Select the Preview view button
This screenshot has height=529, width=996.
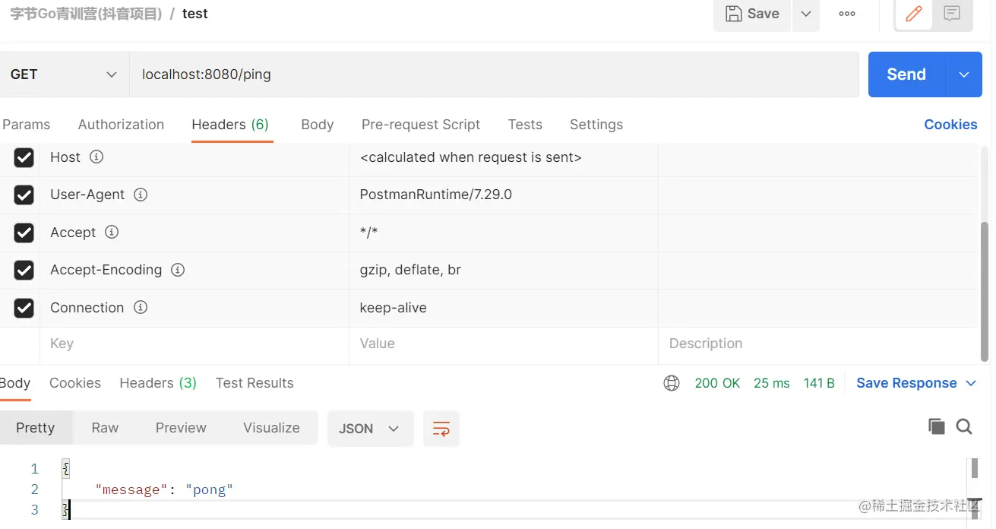click(181, 428)
